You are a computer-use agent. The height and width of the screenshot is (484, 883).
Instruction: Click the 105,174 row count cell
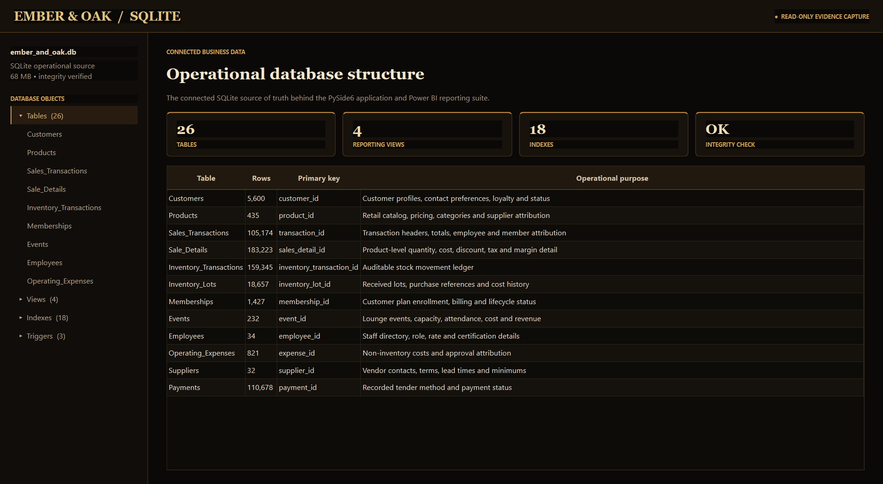click(x=261, y=233)
